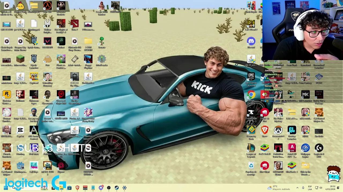Click the Windows Start button
Screen dimensions: 343x192
pos(5,188)
